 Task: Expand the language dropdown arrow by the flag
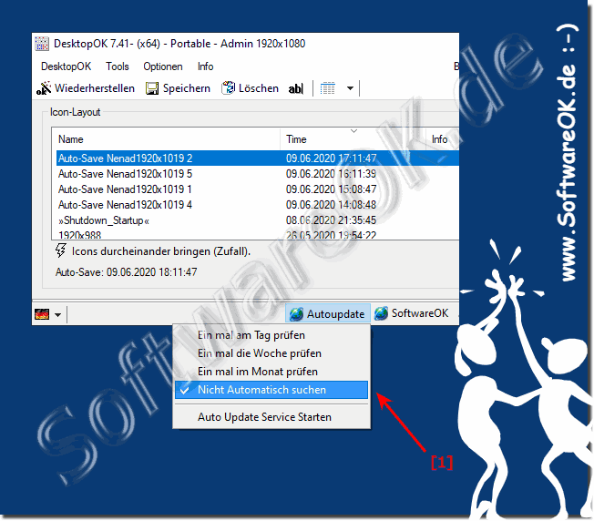click(x=58, y=314)
